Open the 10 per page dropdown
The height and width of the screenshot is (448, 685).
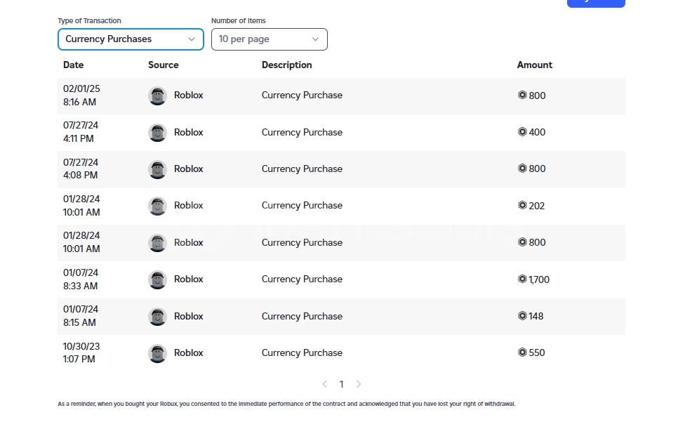pos(269,39)
